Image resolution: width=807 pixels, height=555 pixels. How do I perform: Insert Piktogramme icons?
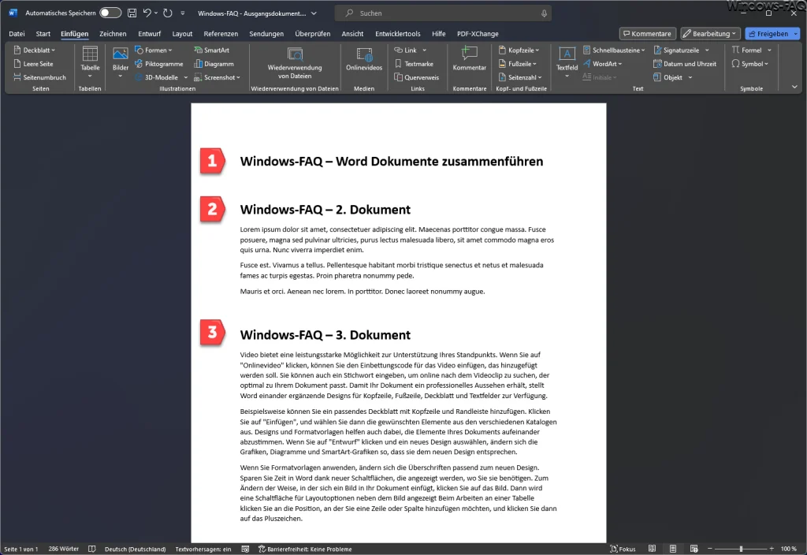click(x=159, y=64)
